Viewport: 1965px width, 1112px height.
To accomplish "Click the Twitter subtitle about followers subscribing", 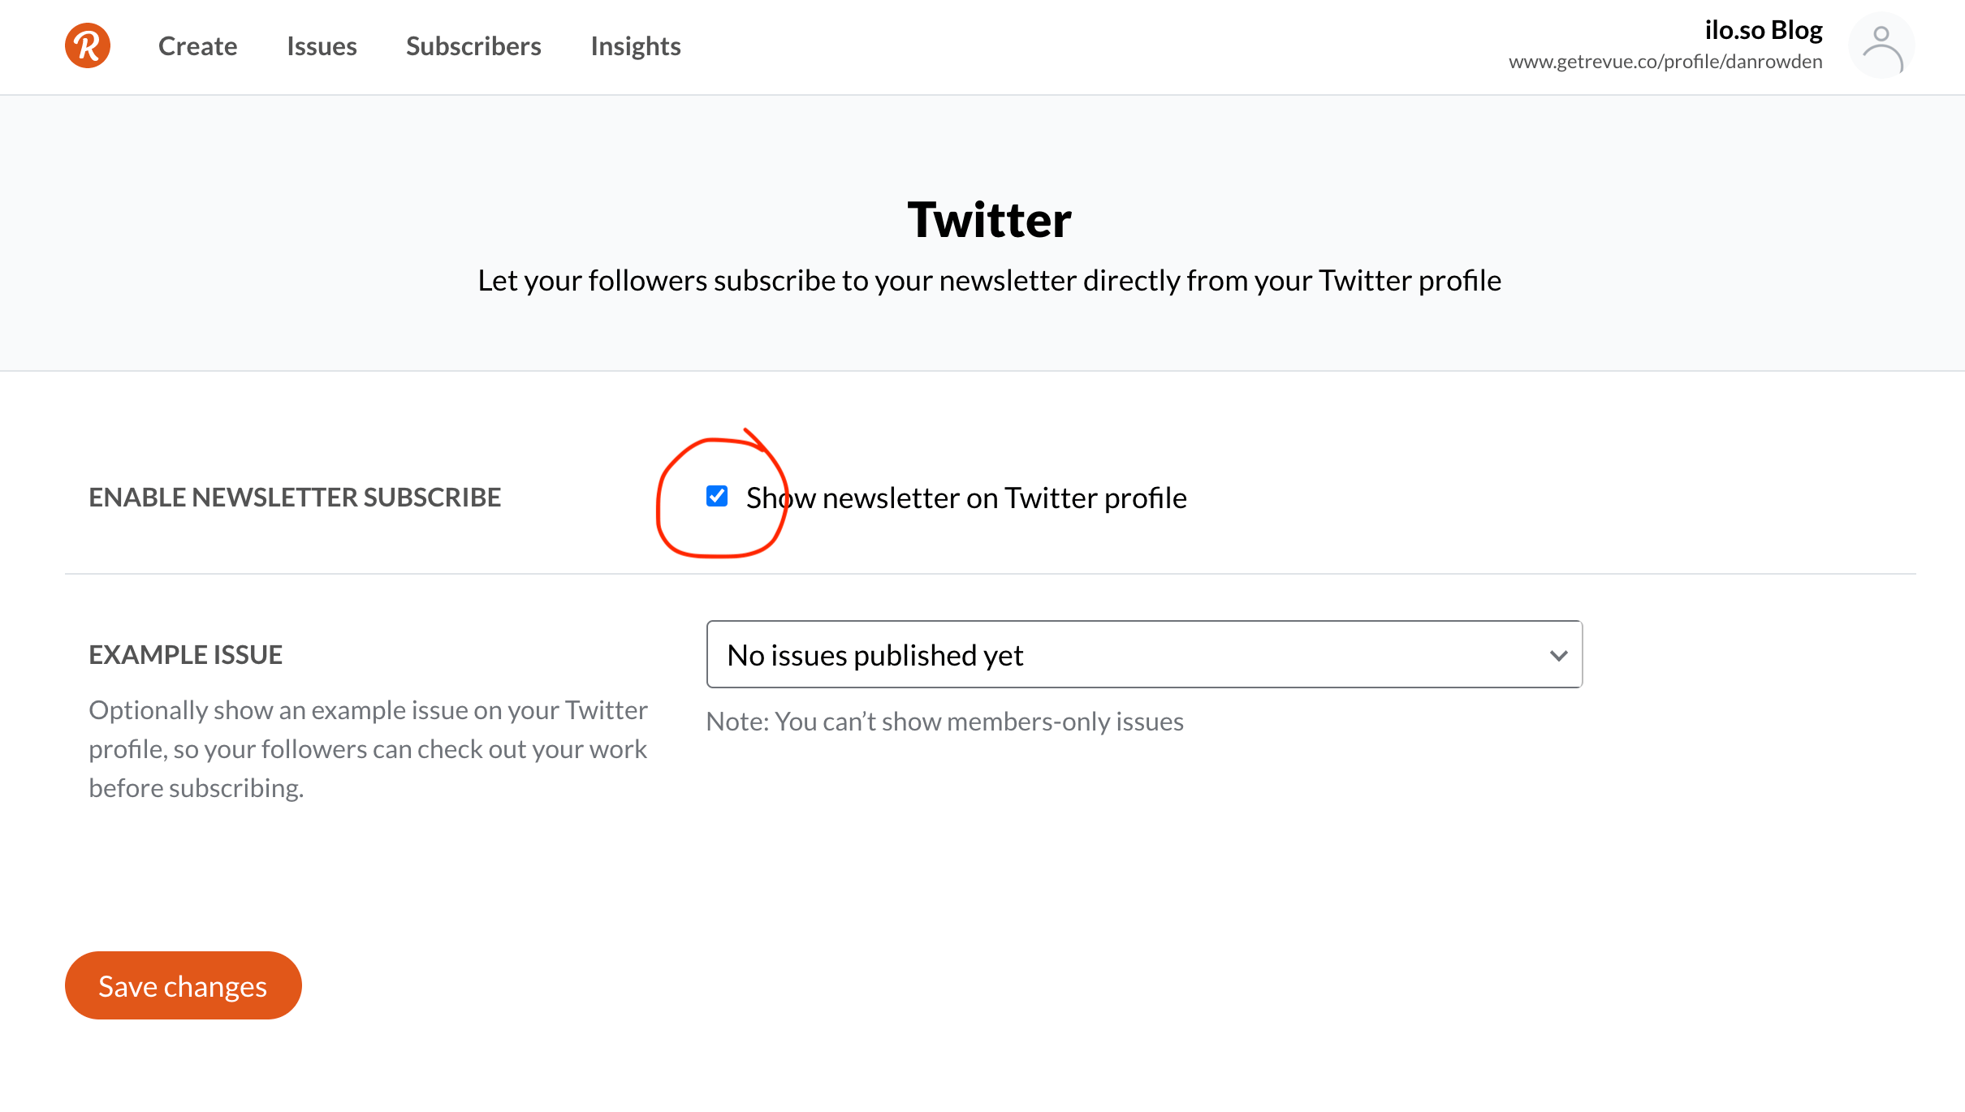I will [x=989, y=280].
